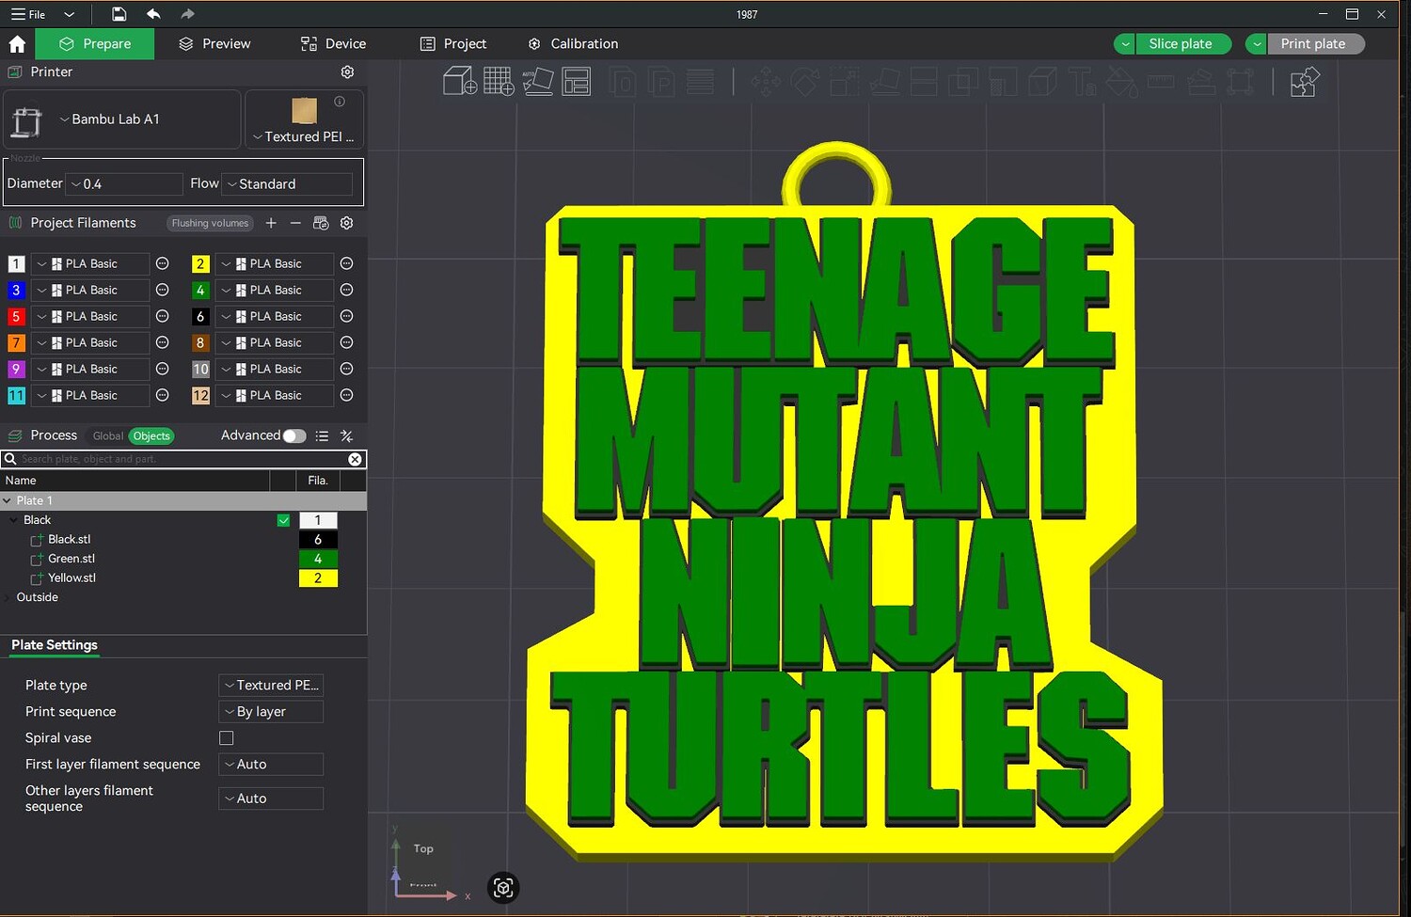The image size is (1411, 917).
Task: Open printer settings gear icon
Action: click(x=347, y=72)
